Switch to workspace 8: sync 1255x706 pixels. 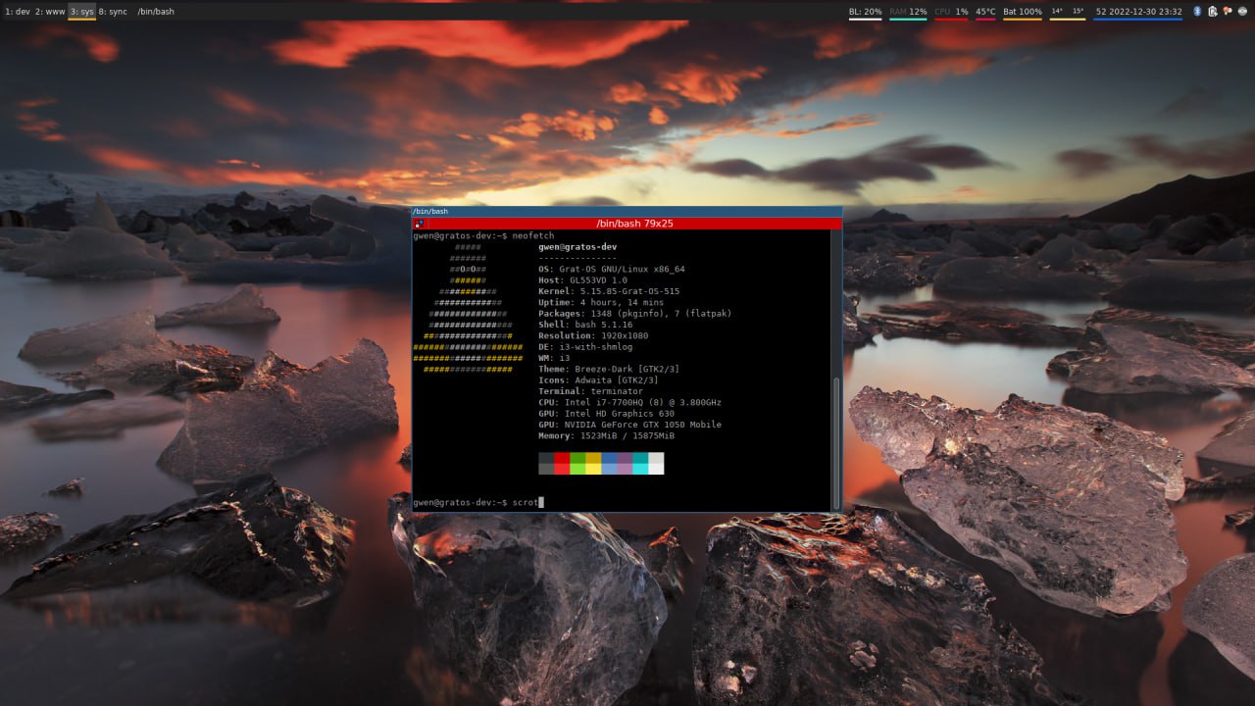113,12
